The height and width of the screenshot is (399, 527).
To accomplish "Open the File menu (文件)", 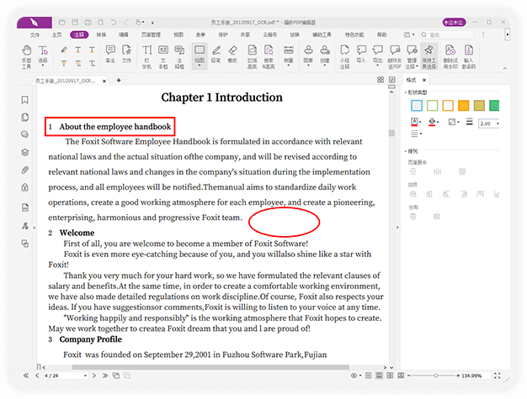I will 35,35.
